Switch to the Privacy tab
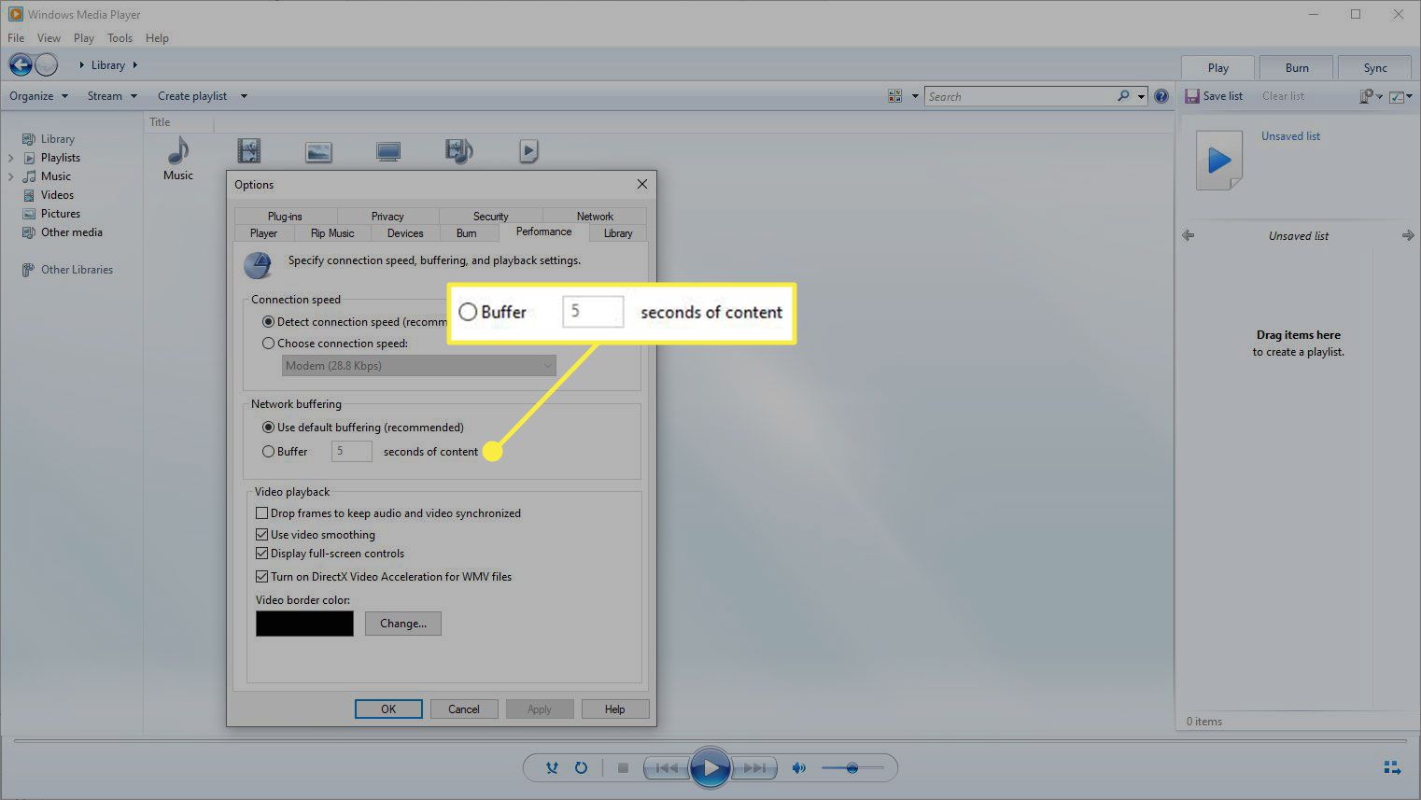The height and width of the screenshot is (800, 1421). (387, 217)
